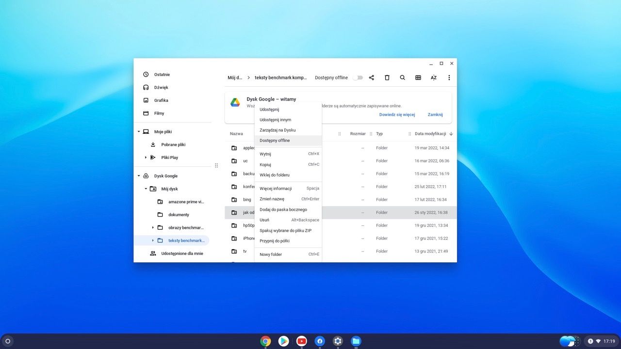The height and width of the screenshot is (349, 621).
Task: Expand the Pliki Play tree node
Action: click(x=146, y=158)
